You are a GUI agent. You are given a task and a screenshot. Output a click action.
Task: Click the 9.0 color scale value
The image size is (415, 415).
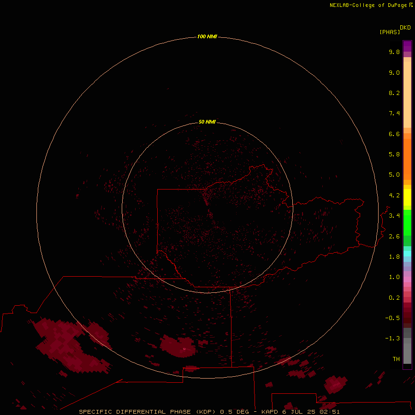pos(394,72)
